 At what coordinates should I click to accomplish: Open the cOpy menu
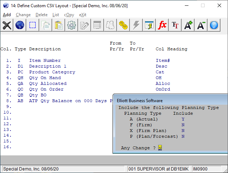click(69, 15)
